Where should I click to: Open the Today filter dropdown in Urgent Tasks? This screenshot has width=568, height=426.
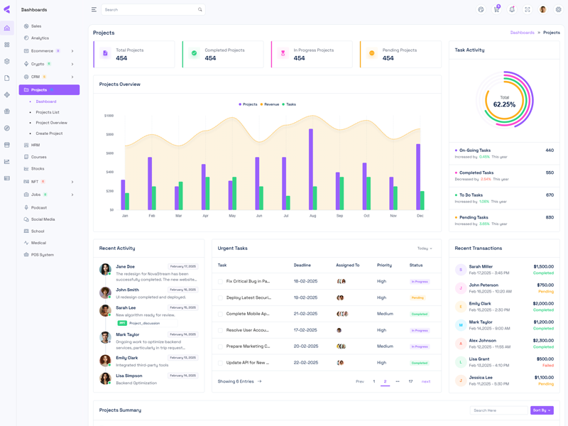[425, 248]
